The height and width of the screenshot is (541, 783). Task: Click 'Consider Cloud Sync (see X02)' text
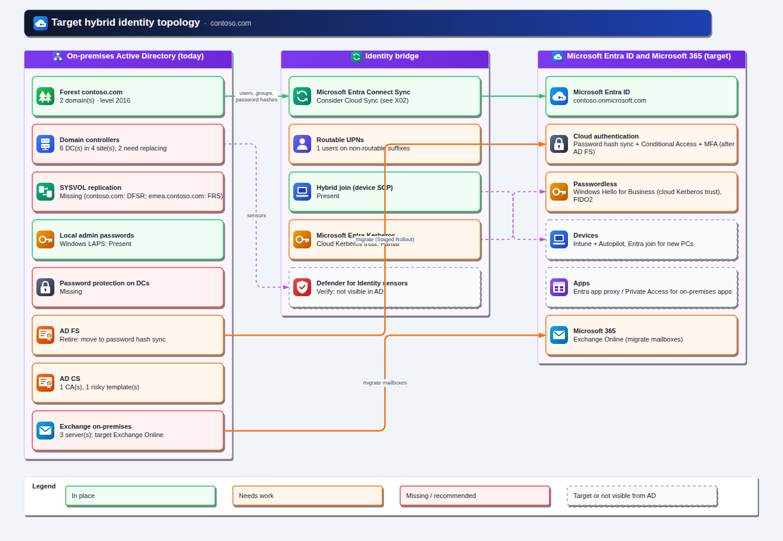coord(363,100)
